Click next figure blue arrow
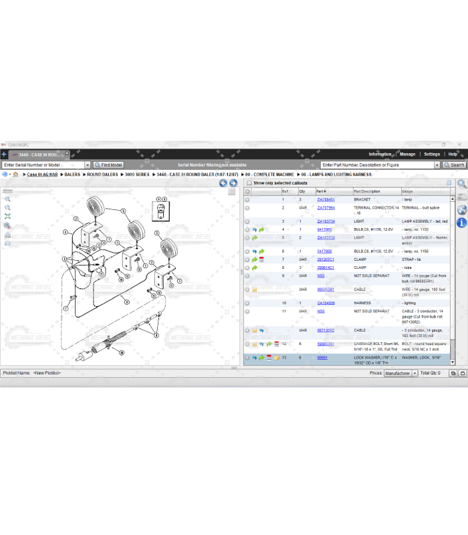 click(x=233, y=183)
